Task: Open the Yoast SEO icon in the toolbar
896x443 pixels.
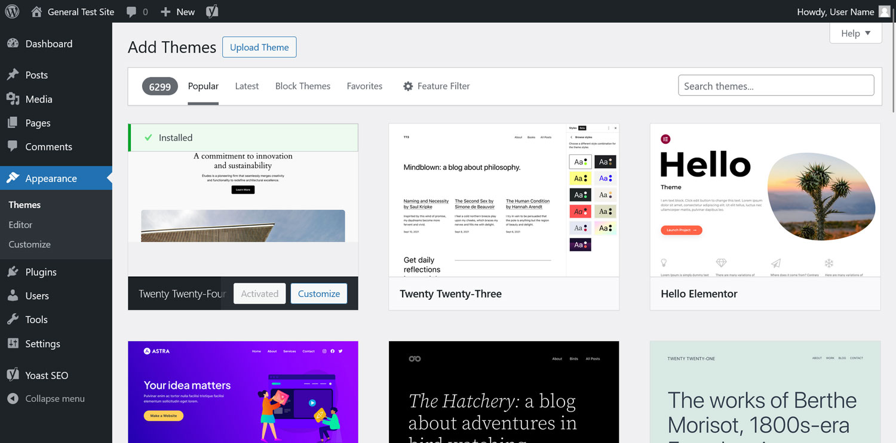Action: [x=212, y=11]
